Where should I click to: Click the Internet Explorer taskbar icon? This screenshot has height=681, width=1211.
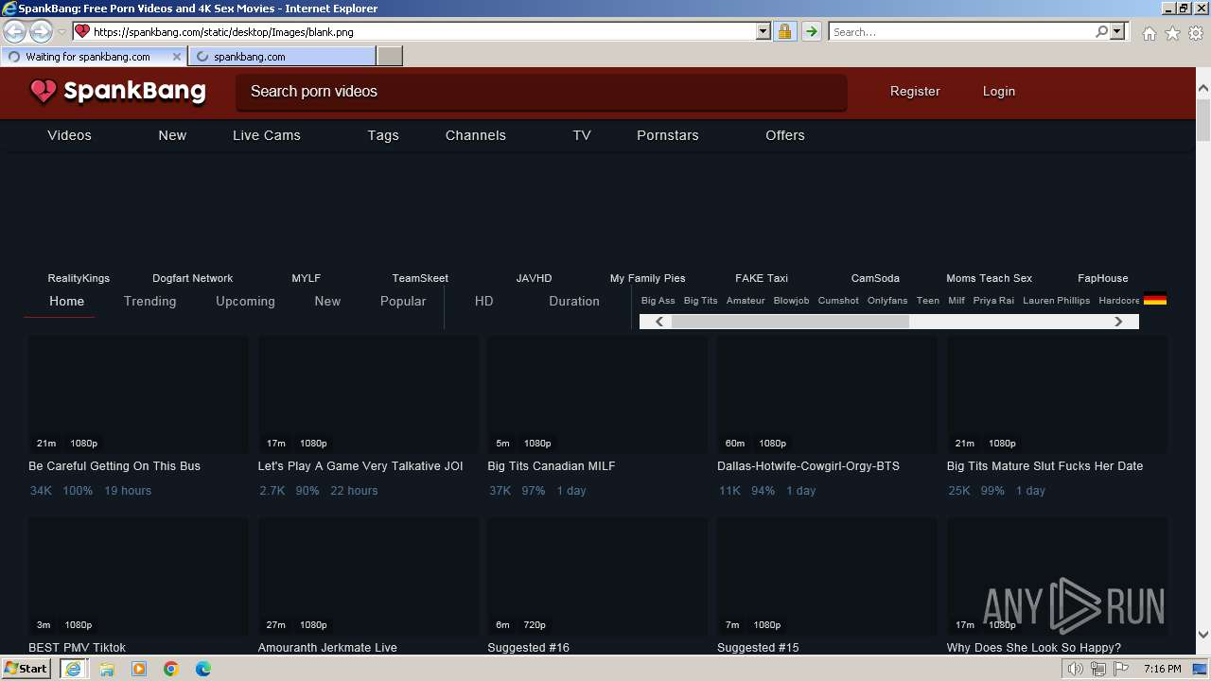coord(73,669)
